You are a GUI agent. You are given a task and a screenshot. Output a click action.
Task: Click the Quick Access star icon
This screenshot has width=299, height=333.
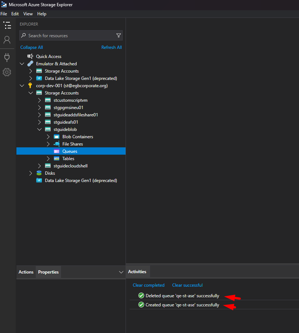[x=30, y=56]
